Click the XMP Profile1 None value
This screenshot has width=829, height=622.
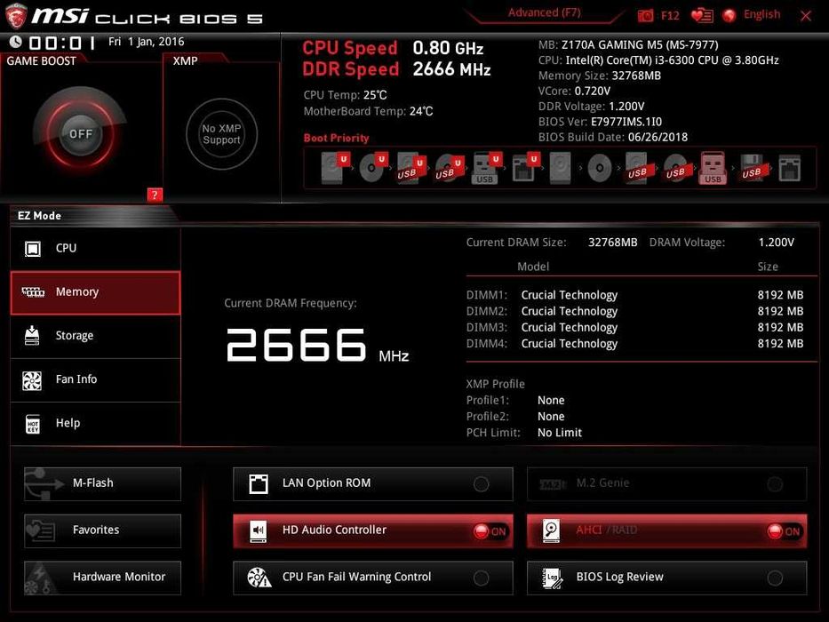click(x=551, y=401)
